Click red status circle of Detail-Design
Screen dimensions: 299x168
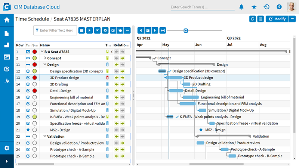coord(35,91)
